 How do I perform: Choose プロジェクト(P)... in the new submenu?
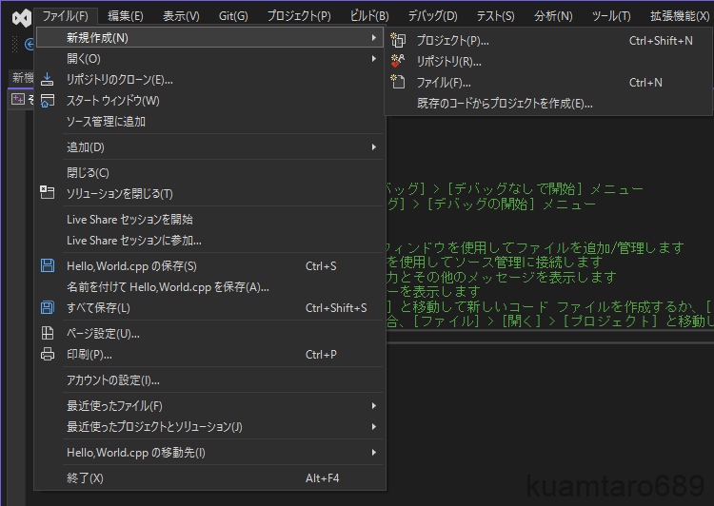(549, 41)
